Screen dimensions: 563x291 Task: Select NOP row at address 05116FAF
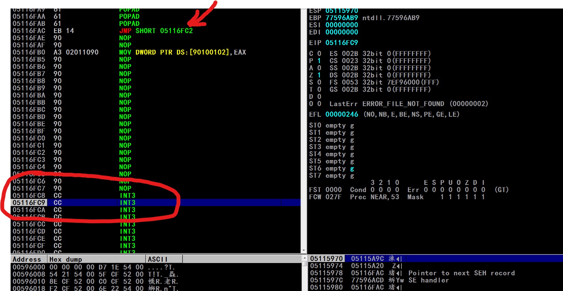[x=156, y=45]
